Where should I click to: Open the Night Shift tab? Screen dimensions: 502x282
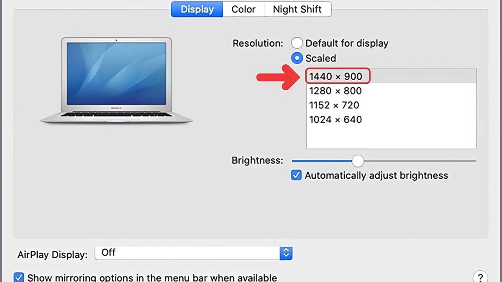pos(297,9)
